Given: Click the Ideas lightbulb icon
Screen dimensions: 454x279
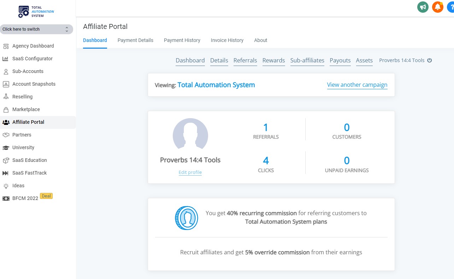Looking at the screenshot, I should click(x=6, y=186).
